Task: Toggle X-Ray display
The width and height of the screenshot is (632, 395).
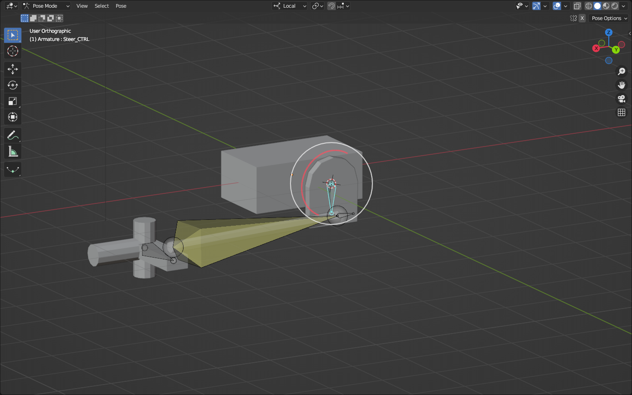Action: coord(577,6)
